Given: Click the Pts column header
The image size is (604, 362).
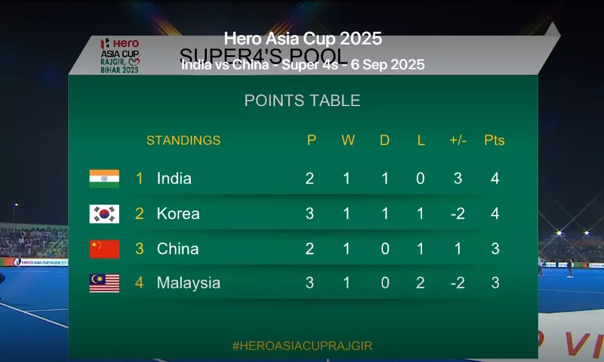Looking at the screenshot, I should tap(494, 140).
